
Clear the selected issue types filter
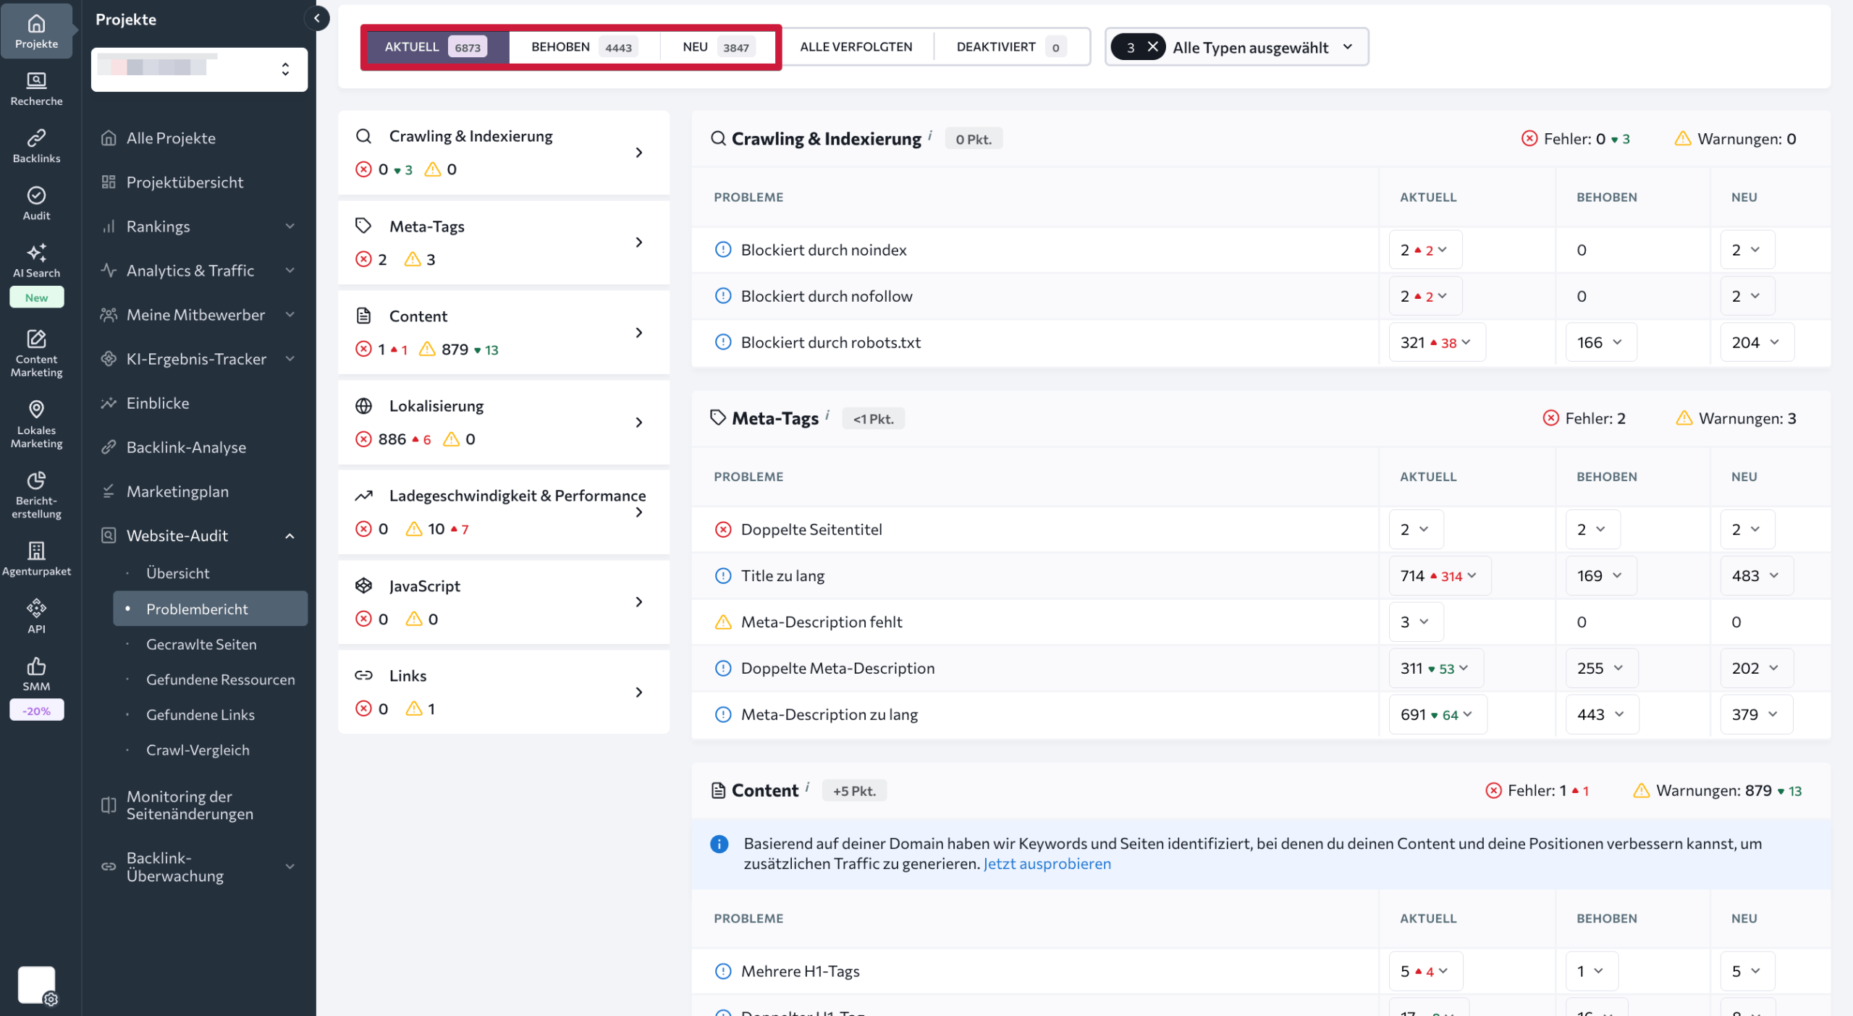point(1152,46)
